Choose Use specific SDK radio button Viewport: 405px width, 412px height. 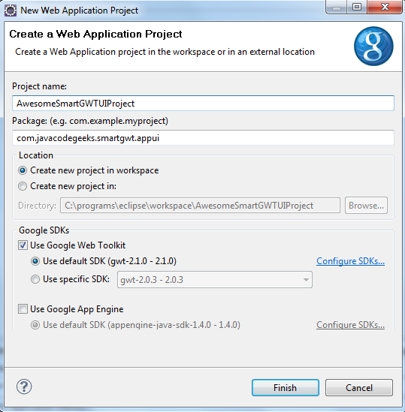[35, 279]
